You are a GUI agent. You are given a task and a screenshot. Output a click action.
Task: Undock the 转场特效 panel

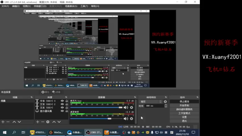[166, 97]
